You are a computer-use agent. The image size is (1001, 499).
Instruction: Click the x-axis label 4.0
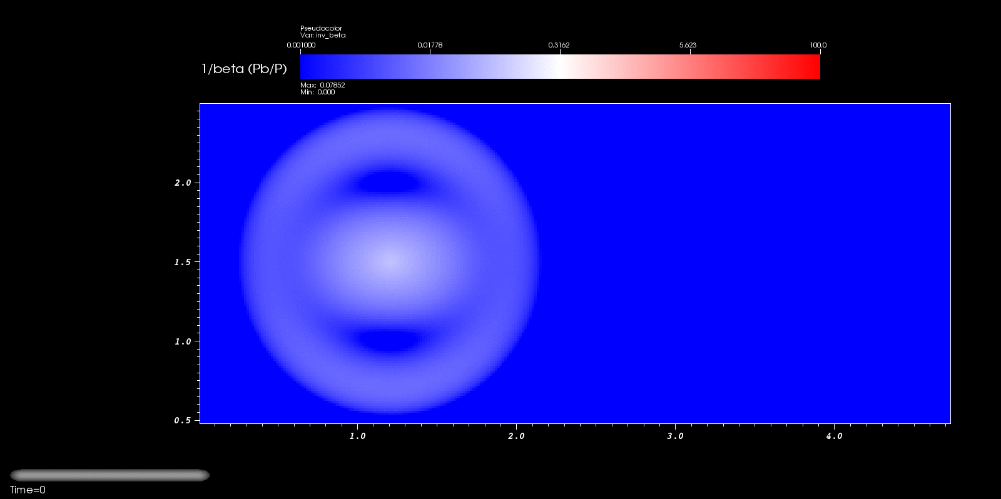click(834, 436)
